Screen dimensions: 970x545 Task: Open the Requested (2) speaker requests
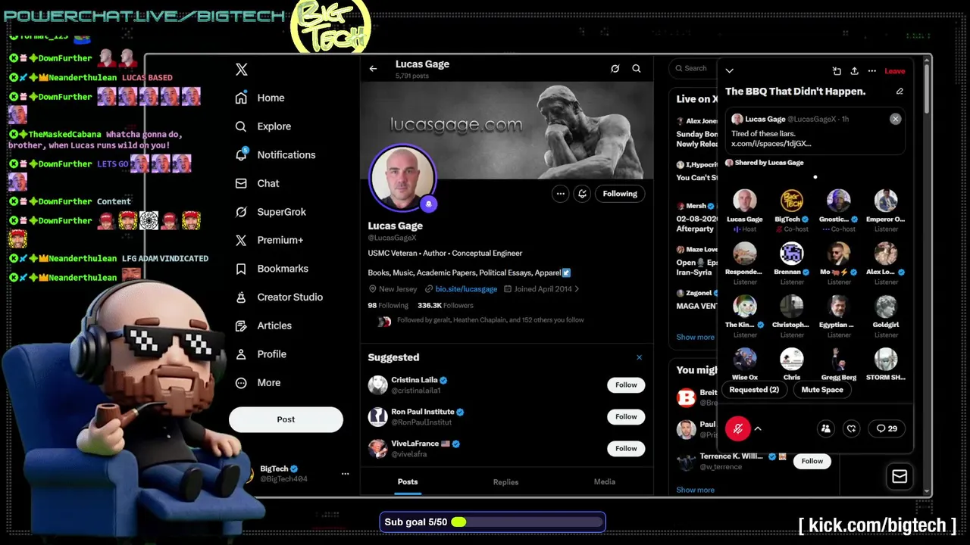754,390
